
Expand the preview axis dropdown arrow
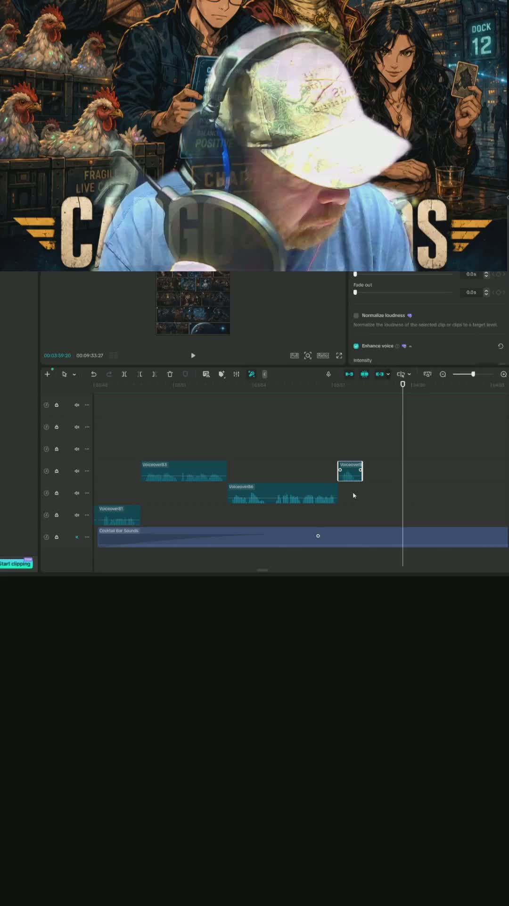409,374
